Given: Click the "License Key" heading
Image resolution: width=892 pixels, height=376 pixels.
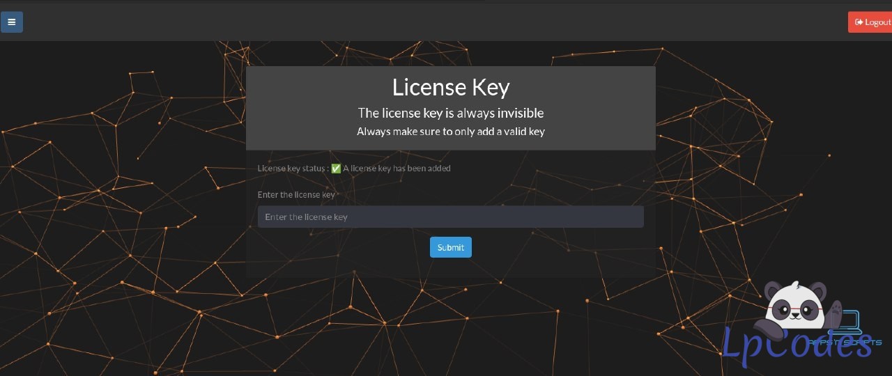Looking at the screenshot, I should coord(450,87).
